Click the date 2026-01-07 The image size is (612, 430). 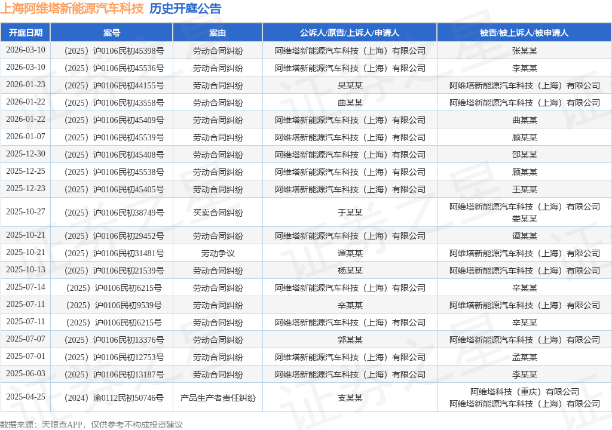[26, 136]
